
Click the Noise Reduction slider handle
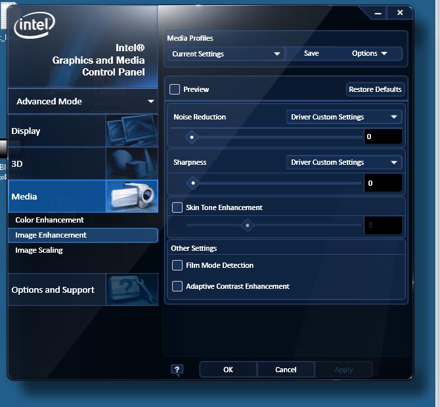coord(192,137)
